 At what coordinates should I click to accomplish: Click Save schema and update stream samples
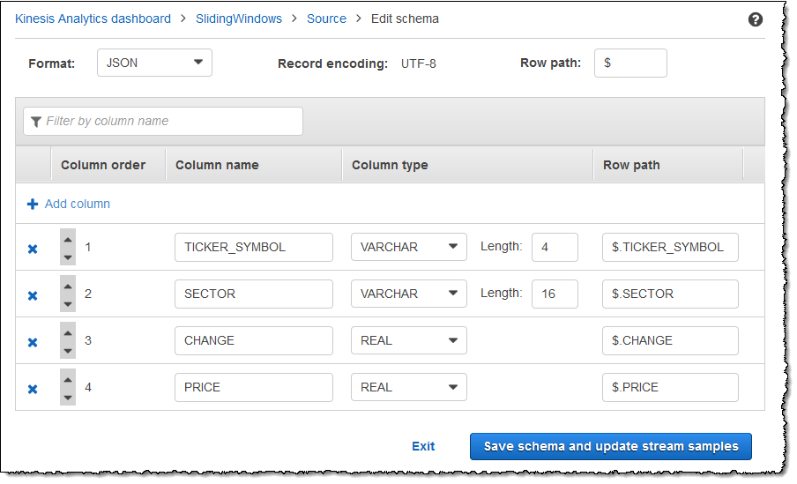click(610, 446)
